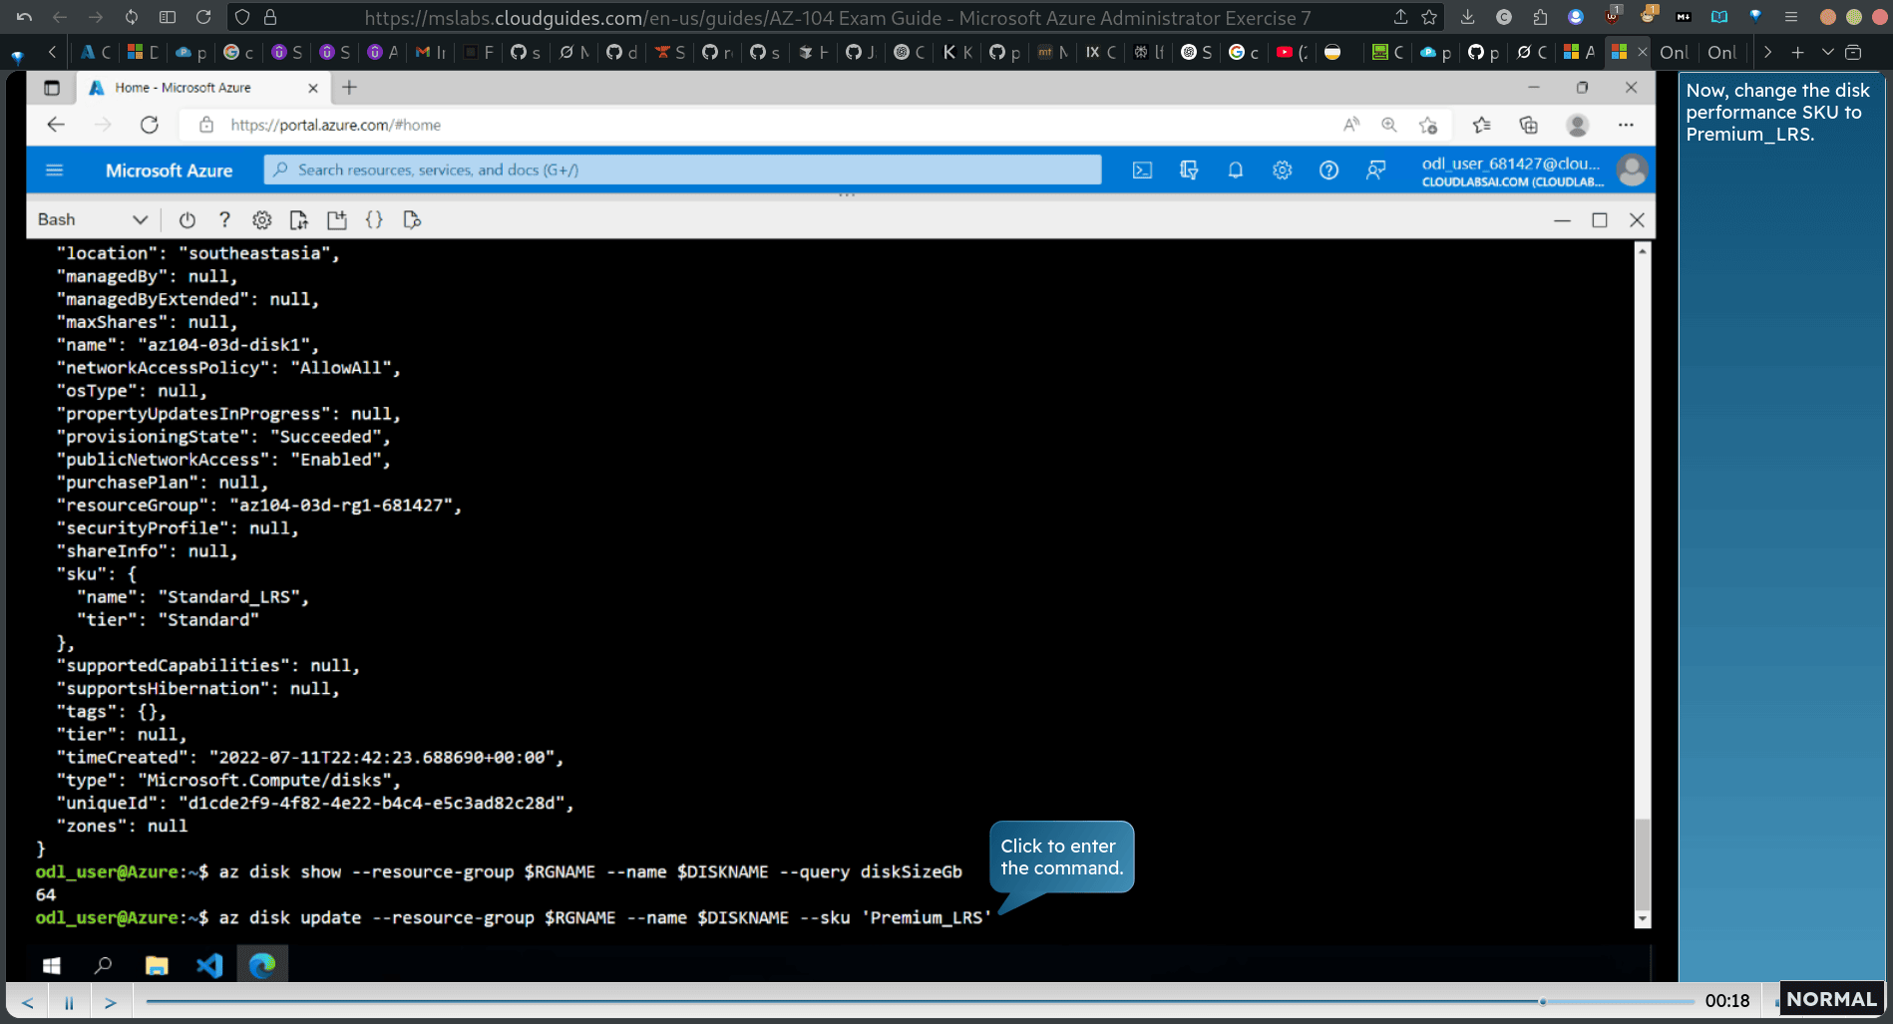Close the Home - Microsoft Azure tab
Image resolution: width=1893 pixels, height=1024 pixels.
pyautogui.click(x=313, y=88)
